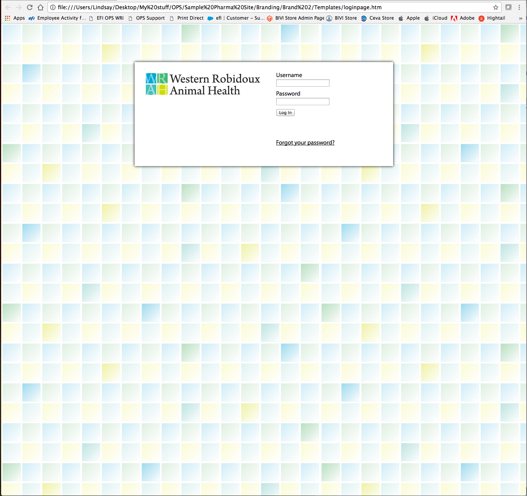Click the Username input field
This screenshot has width=527, height=496.
click(x=303, y=83)
